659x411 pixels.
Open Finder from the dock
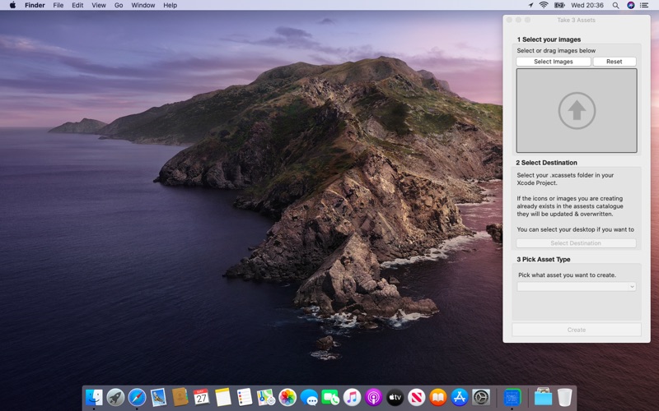coord(94,397)
